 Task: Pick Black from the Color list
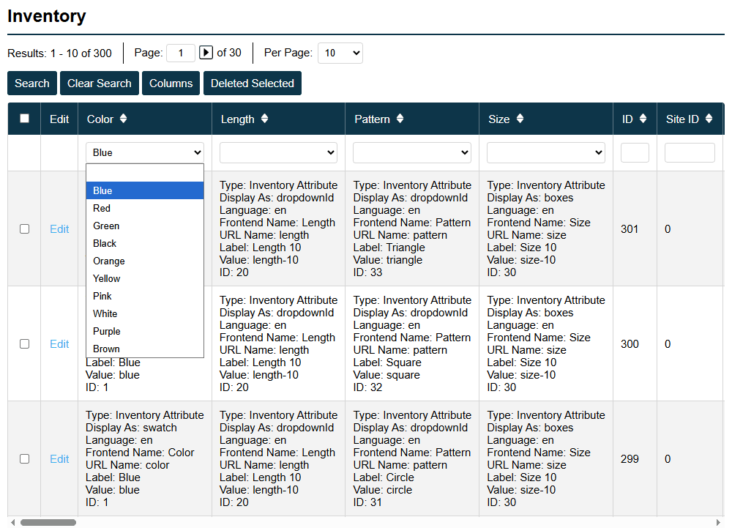tap(145, 243)
